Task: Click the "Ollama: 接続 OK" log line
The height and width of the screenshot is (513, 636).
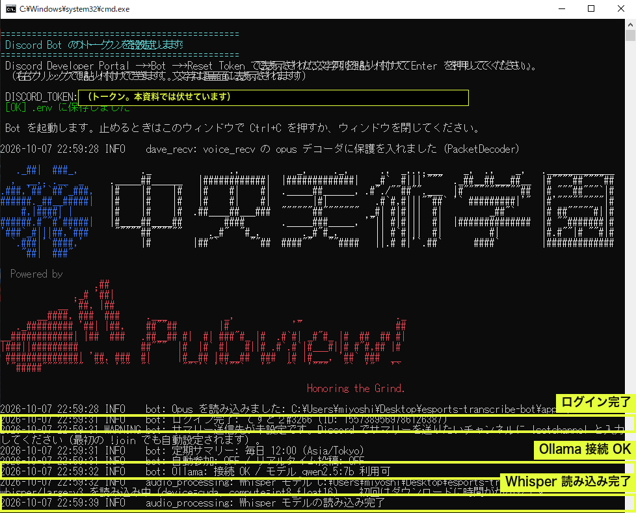Action: 195,471
